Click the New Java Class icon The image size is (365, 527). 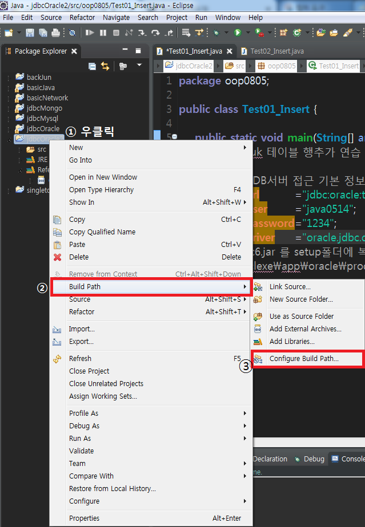click(x=296, y=33)
